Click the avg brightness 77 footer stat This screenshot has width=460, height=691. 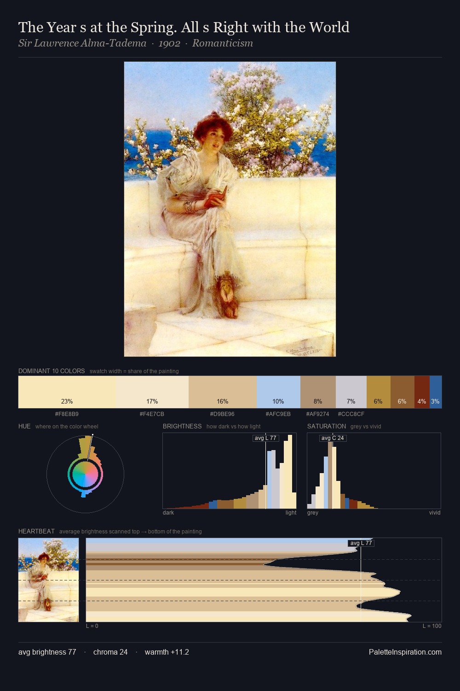(x=47, y=652)
